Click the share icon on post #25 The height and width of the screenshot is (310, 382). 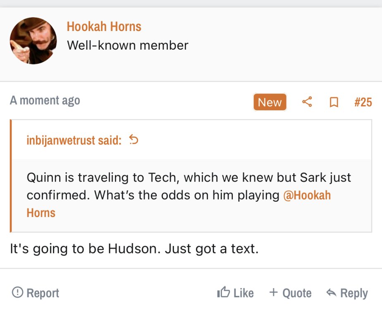(307, 102)
